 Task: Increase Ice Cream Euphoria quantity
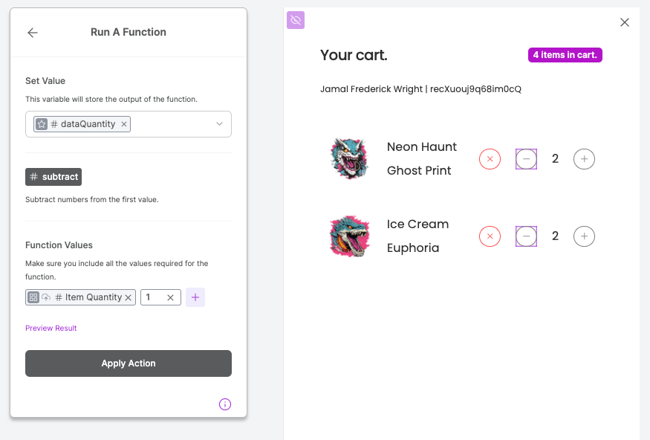click(584, 236)
